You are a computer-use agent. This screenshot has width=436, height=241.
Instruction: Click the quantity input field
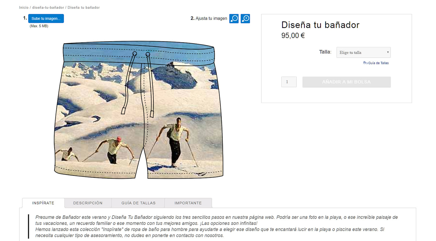pyautogui.click(x=289, y=82)
